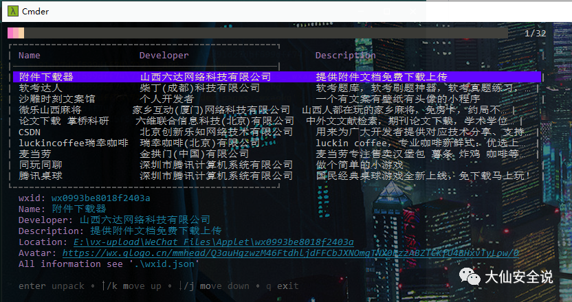The image size is (572, 302).
Task: Click developer 瑞幸咖啡(北京)有限公司
Action: (x=200, y=143)
